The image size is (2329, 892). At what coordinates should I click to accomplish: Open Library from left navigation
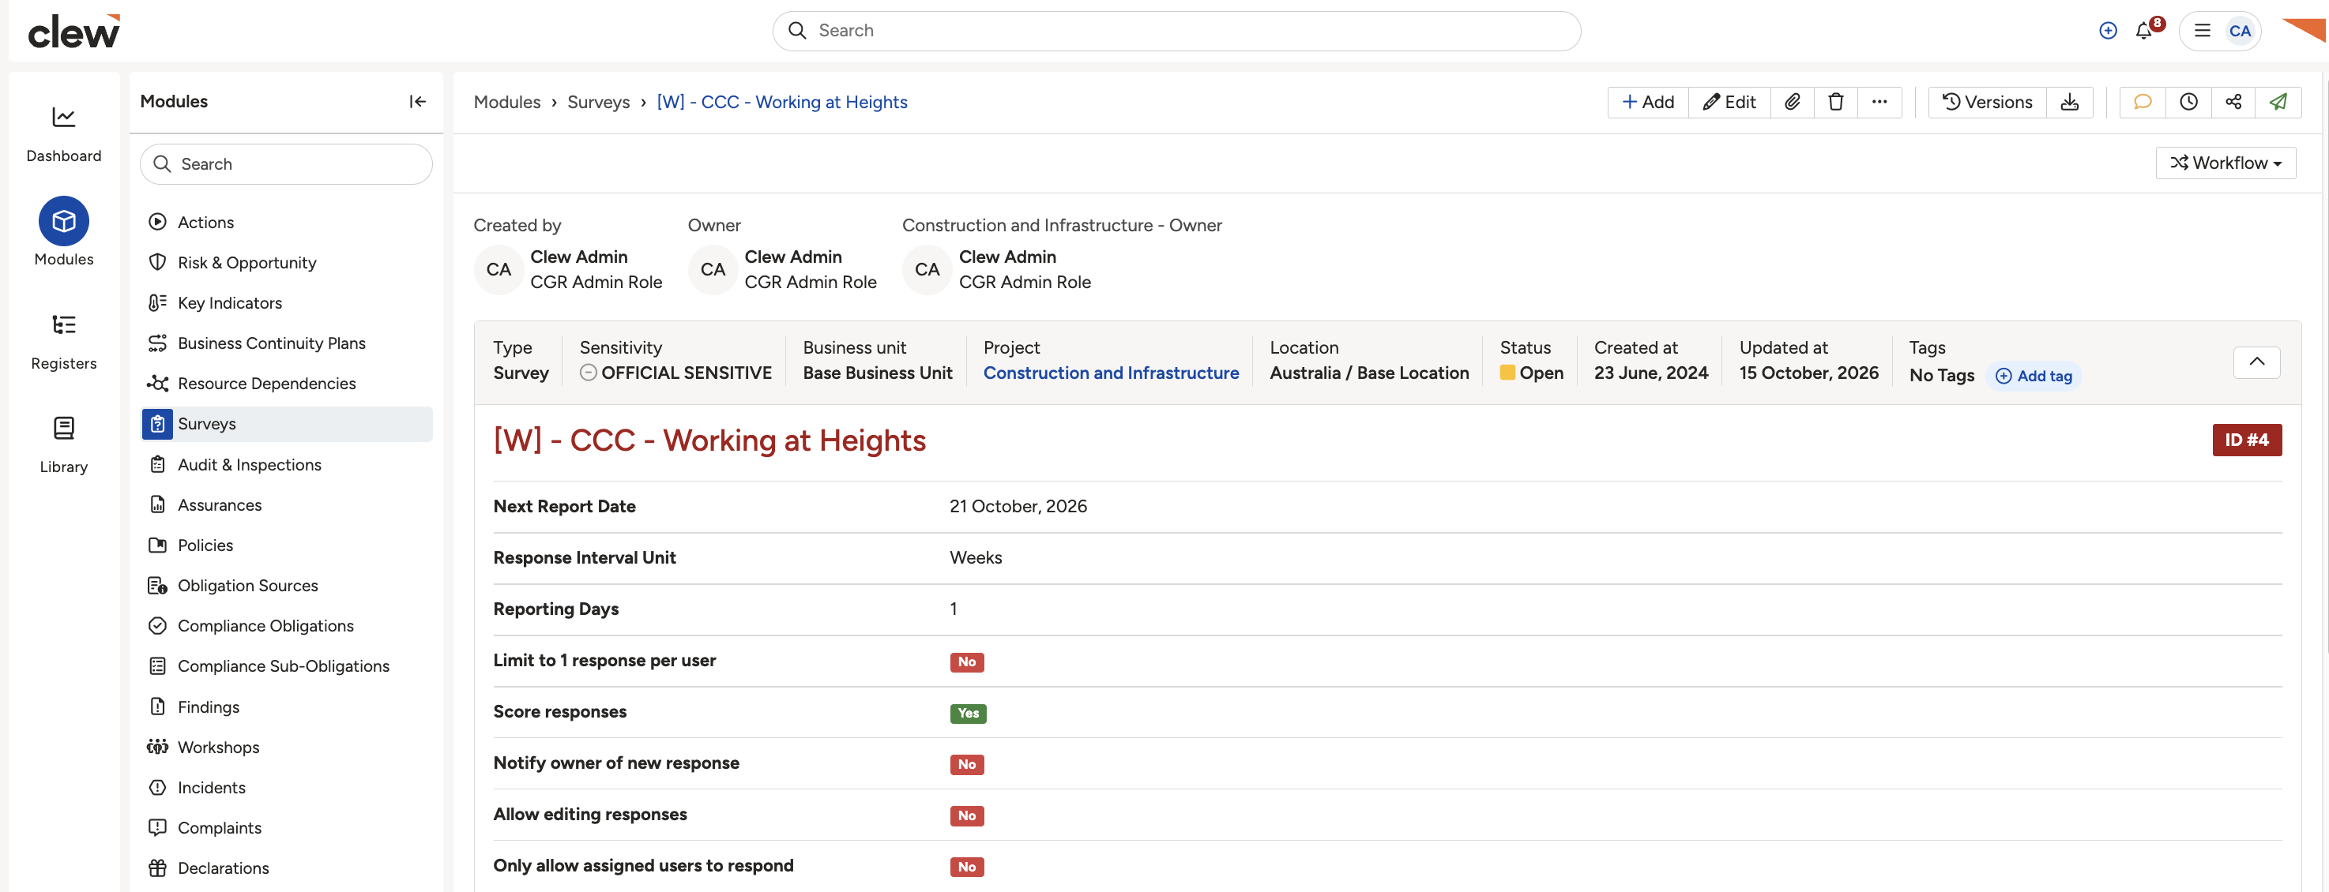(x=63, y=445)
